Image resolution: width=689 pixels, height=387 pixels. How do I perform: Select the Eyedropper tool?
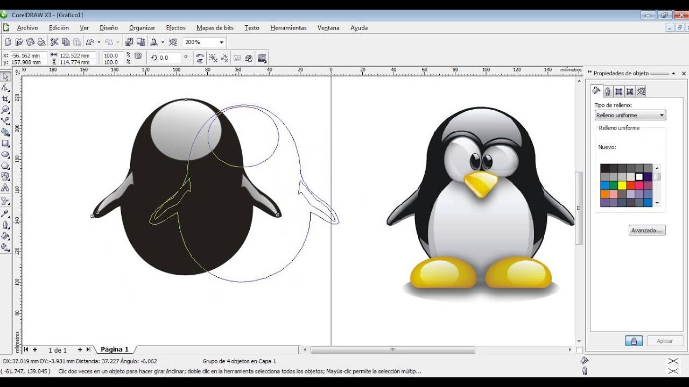[6, 213]
